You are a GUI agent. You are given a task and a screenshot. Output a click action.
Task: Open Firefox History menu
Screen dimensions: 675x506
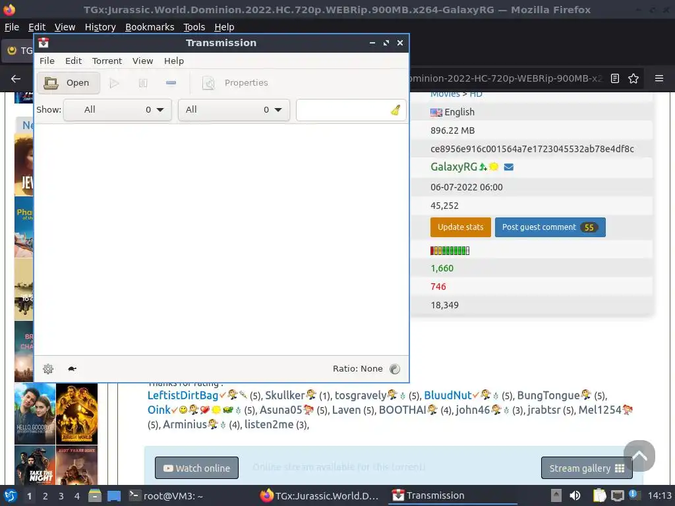(x=100, y=27)
